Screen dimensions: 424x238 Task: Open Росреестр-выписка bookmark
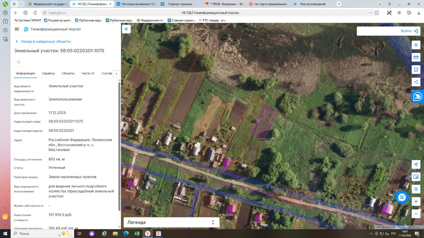pos(58,20)
